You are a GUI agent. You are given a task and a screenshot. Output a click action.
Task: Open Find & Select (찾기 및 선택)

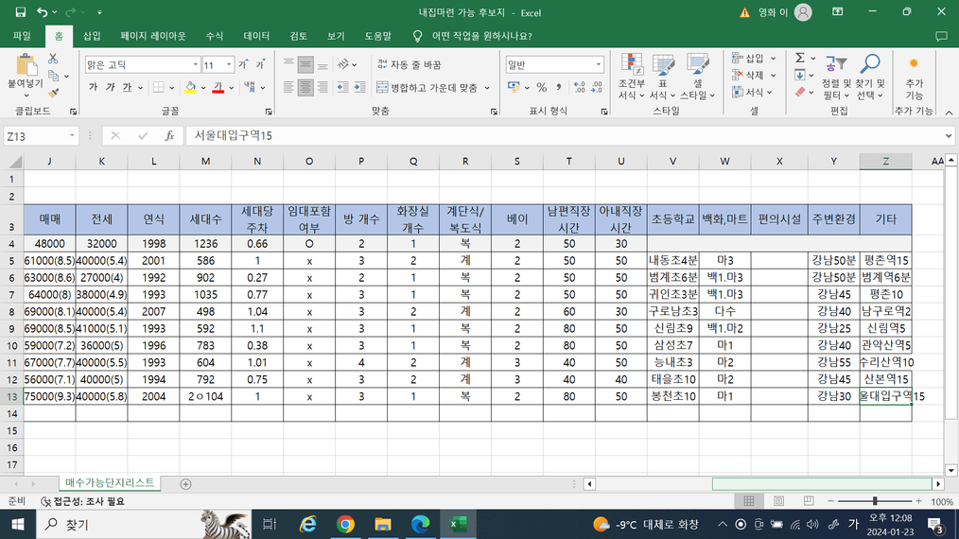[870, 77]
